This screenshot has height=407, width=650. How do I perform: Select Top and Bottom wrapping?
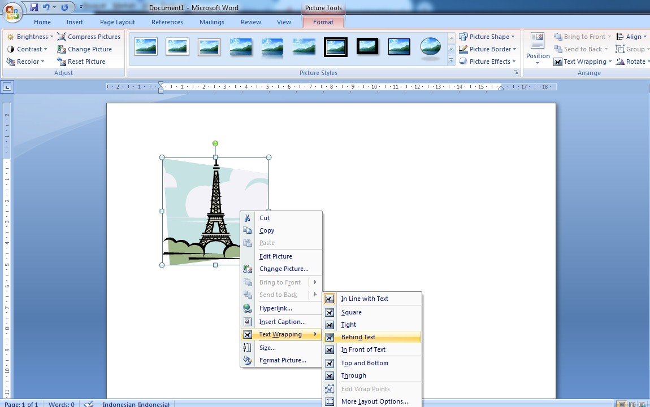tap(372, 363)
